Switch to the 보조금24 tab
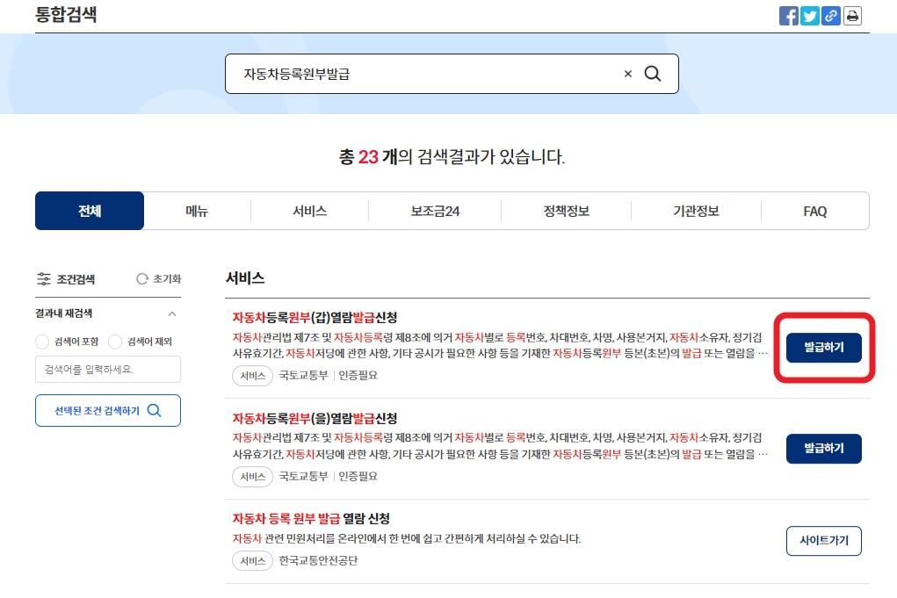 (434, 211)
